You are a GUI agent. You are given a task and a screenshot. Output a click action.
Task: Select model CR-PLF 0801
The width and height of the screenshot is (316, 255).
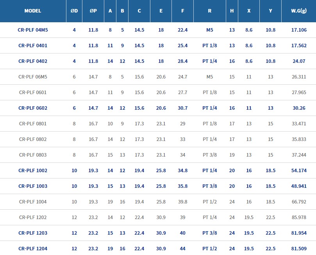[x=33, y=123]
